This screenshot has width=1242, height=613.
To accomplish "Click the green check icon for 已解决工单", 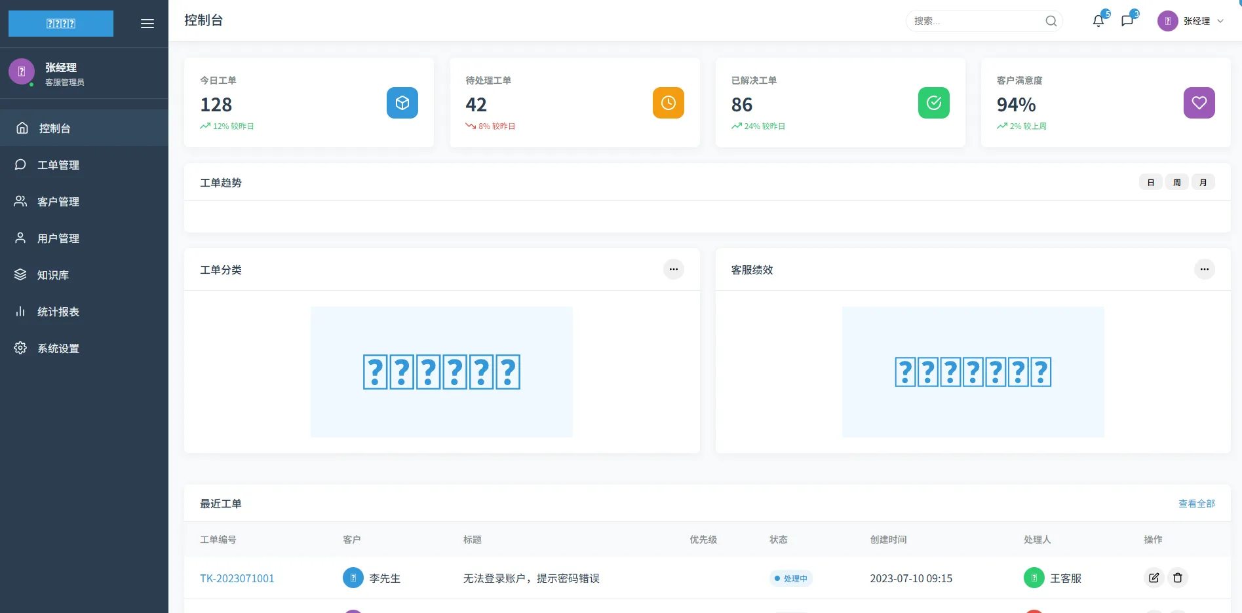I will click(x=934, y=103).
